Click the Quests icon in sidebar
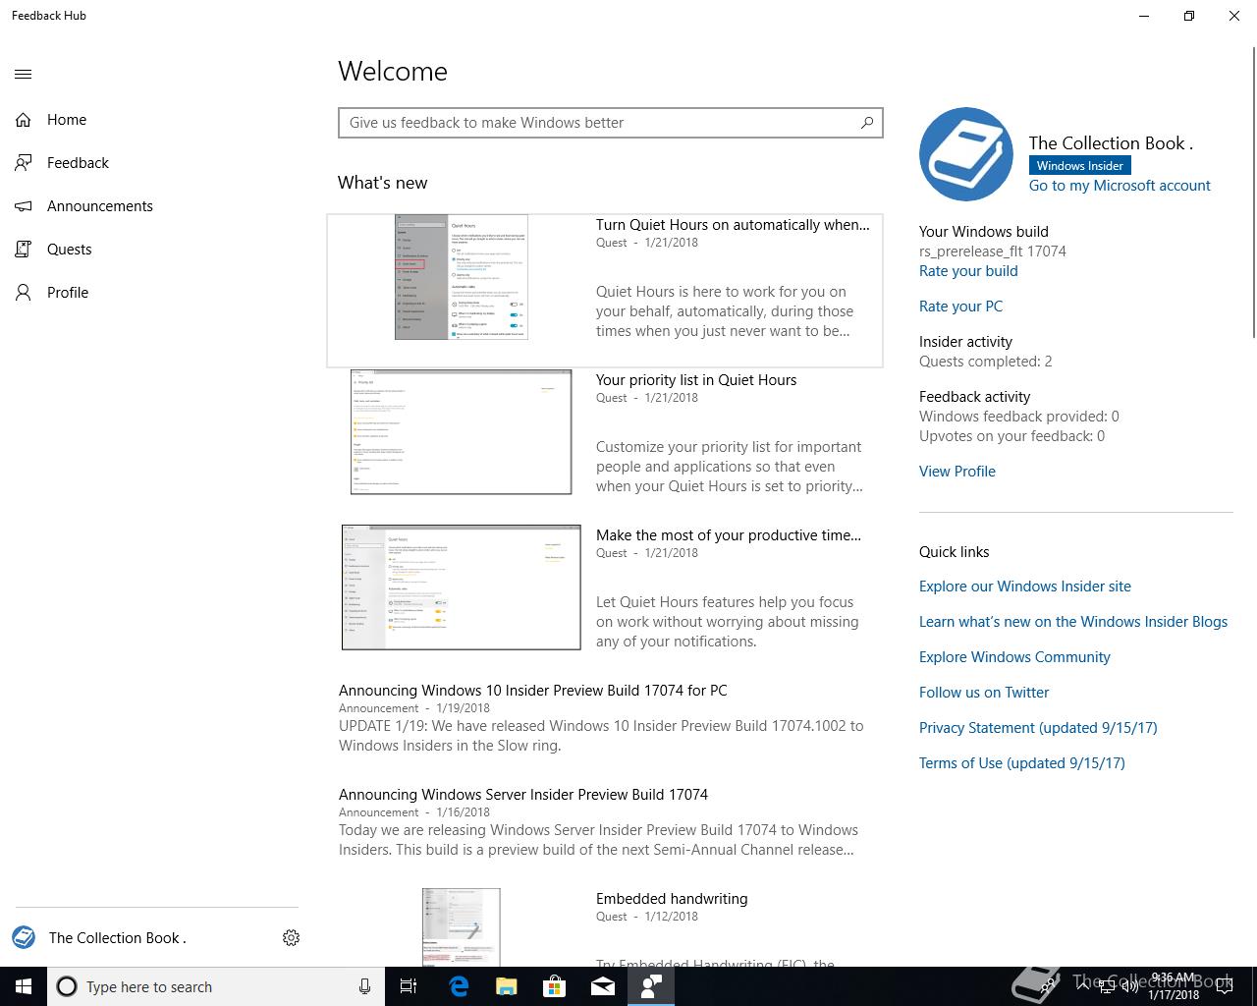Image resolution: width=1257 pixels, height=1006 pixels. (24, 250)
